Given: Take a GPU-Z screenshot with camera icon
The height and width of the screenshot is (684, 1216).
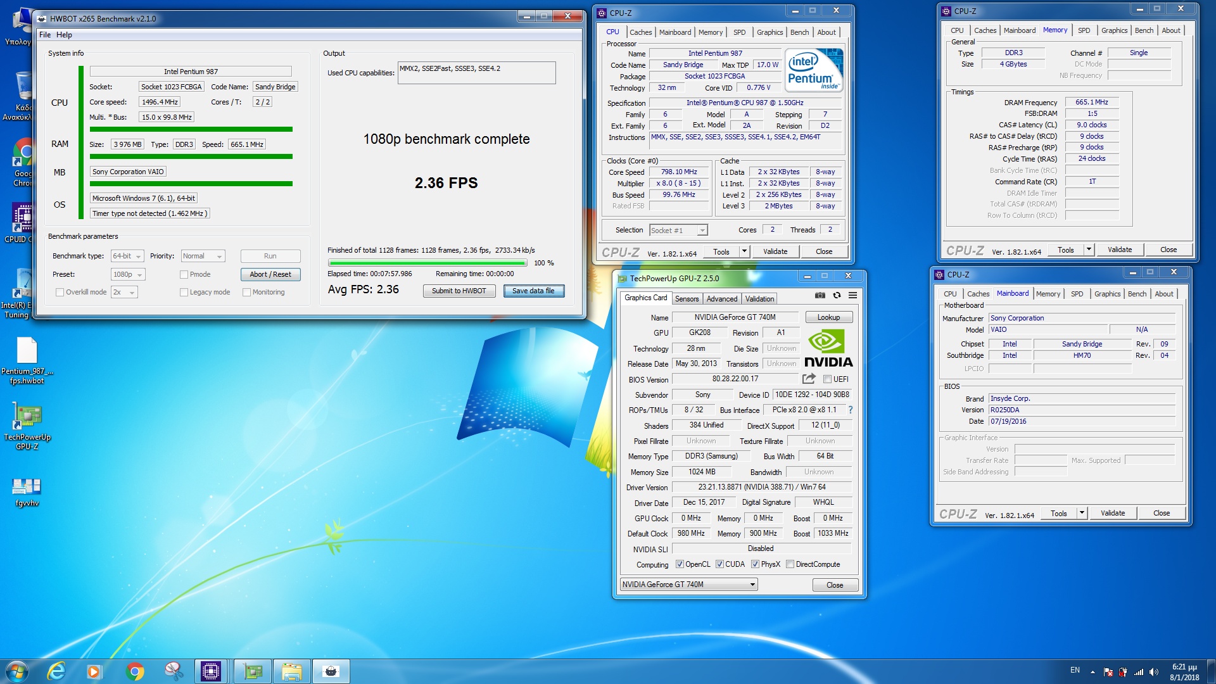Looking at the screenshot, I should (820, 295).
